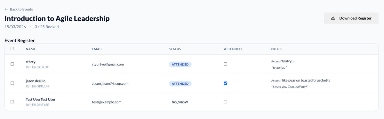The width and height of the screenshot is (384, 119).
Task: Click the email Jason.jason@jason.com
Action: click(110, 84)
